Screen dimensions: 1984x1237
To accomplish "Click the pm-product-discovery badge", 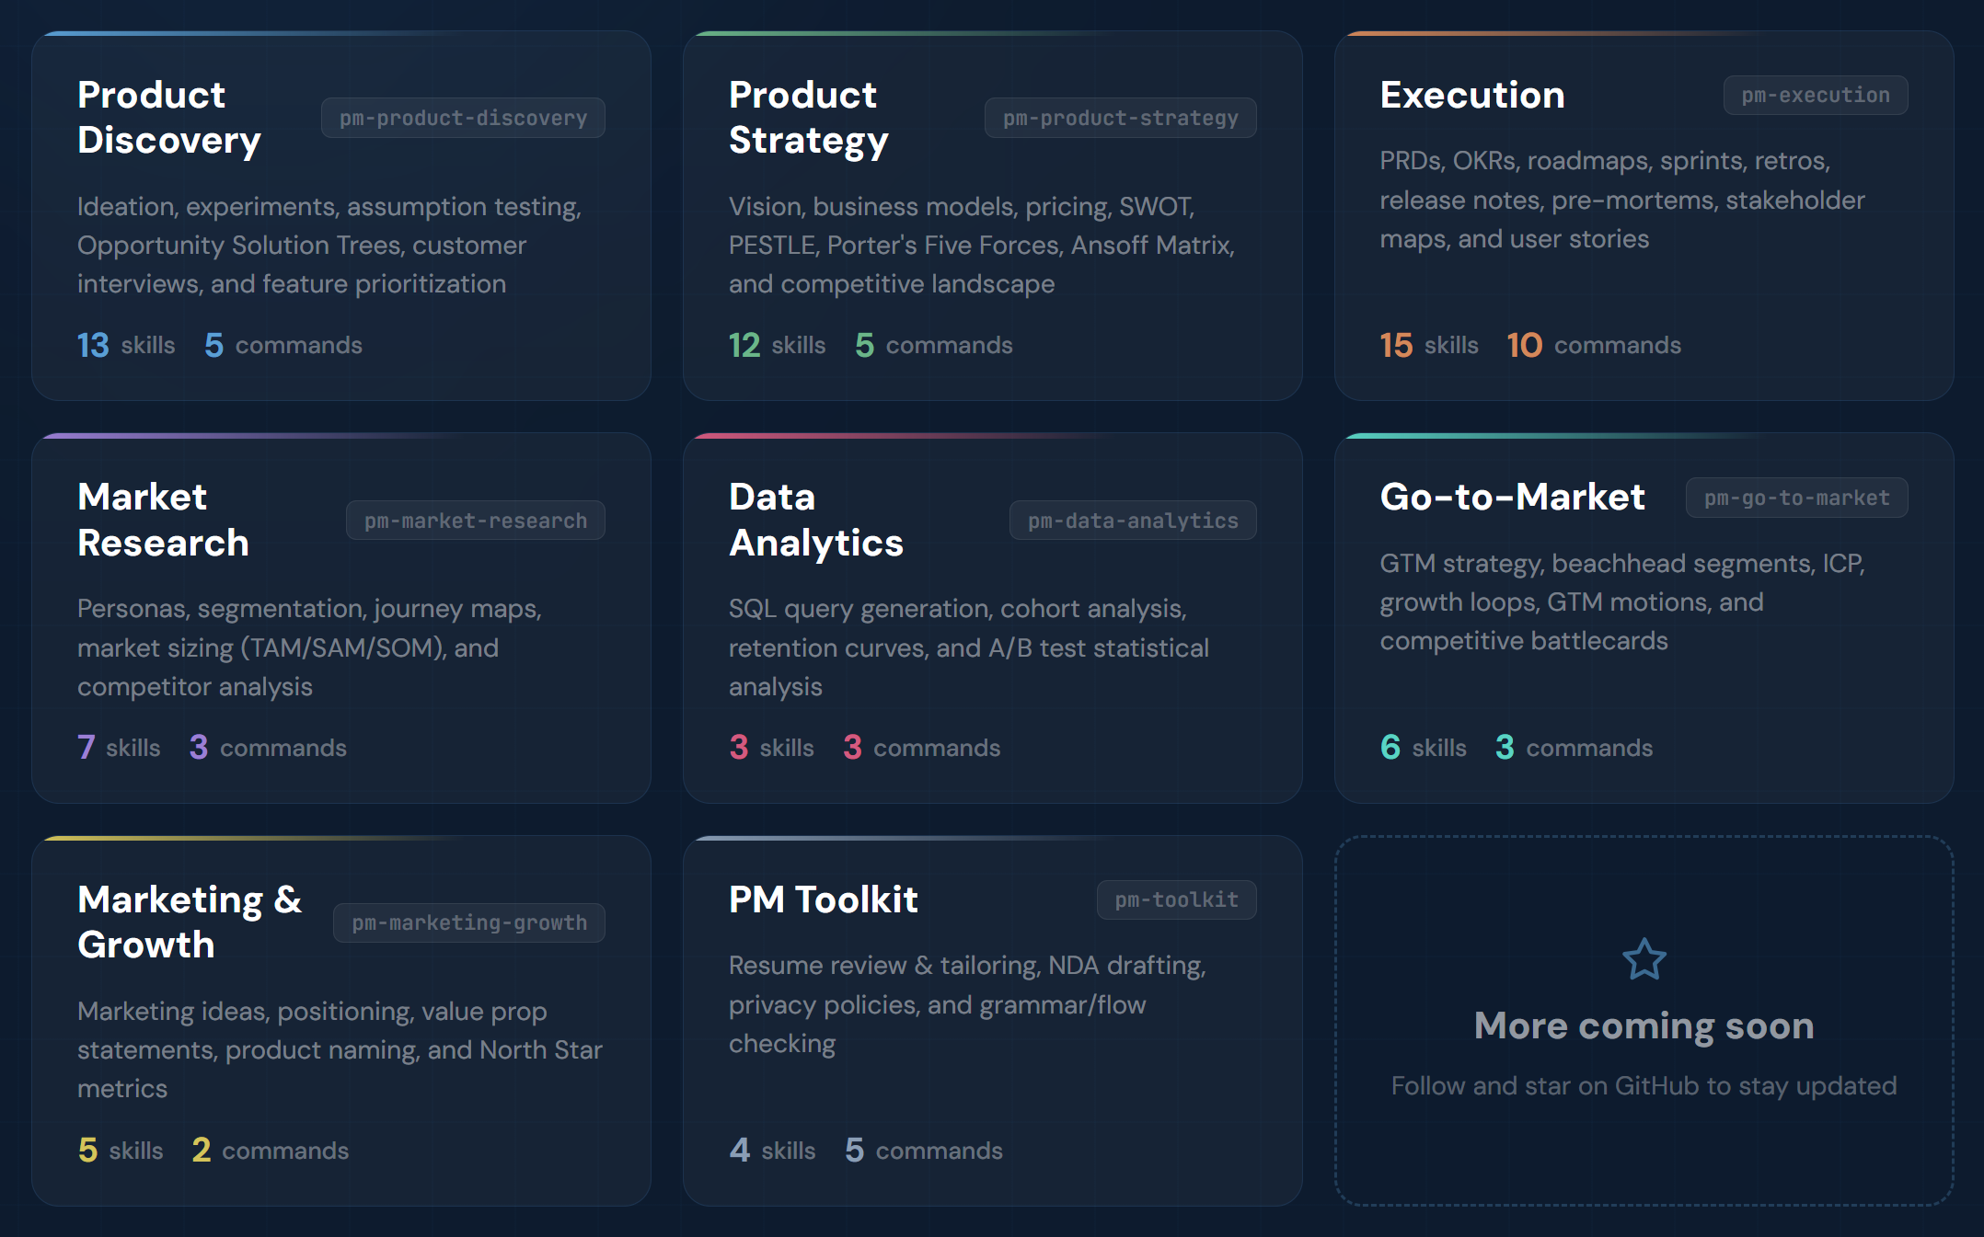I will click(463, 118).
